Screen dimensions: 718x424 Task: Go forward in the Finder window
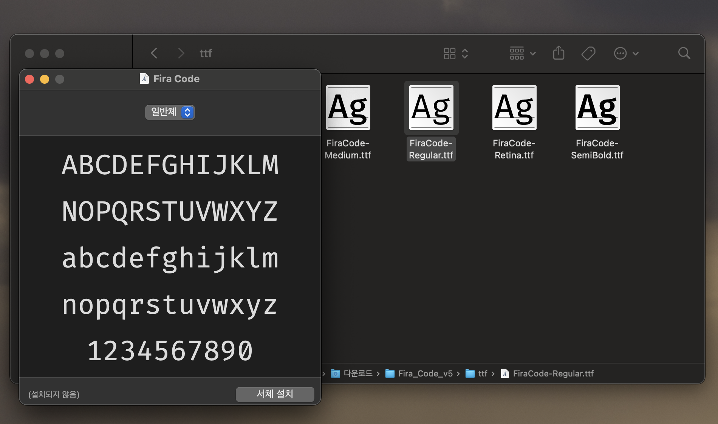[x=181, y=53]
